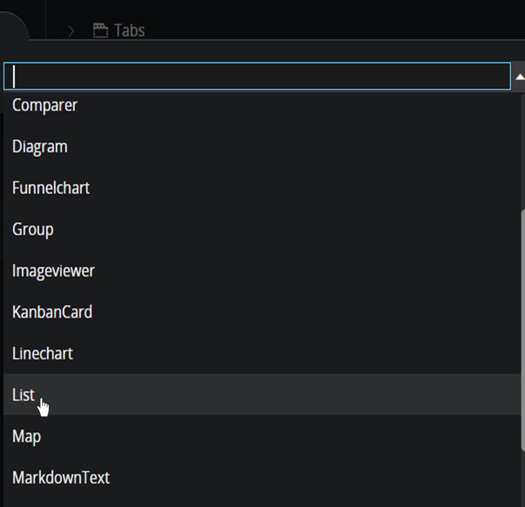Viewport: 525px width, 507px height.
Task: Expand the chevron next to Tabs
Action: 71,30
